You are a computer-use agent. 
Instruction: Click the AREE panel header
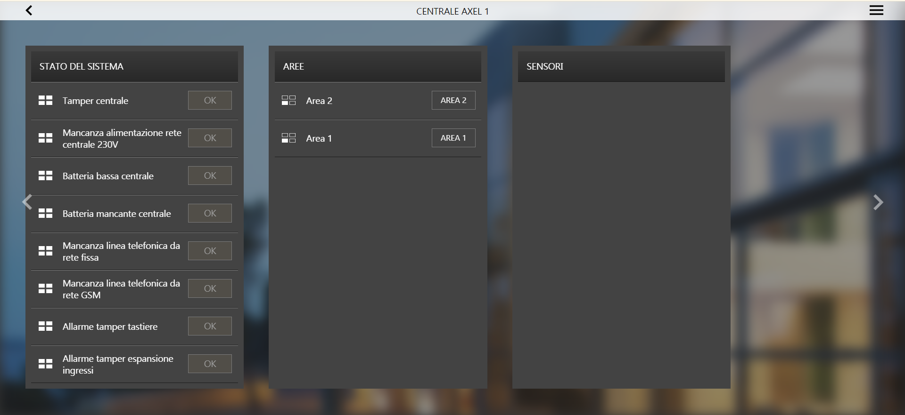coord(378,66)
